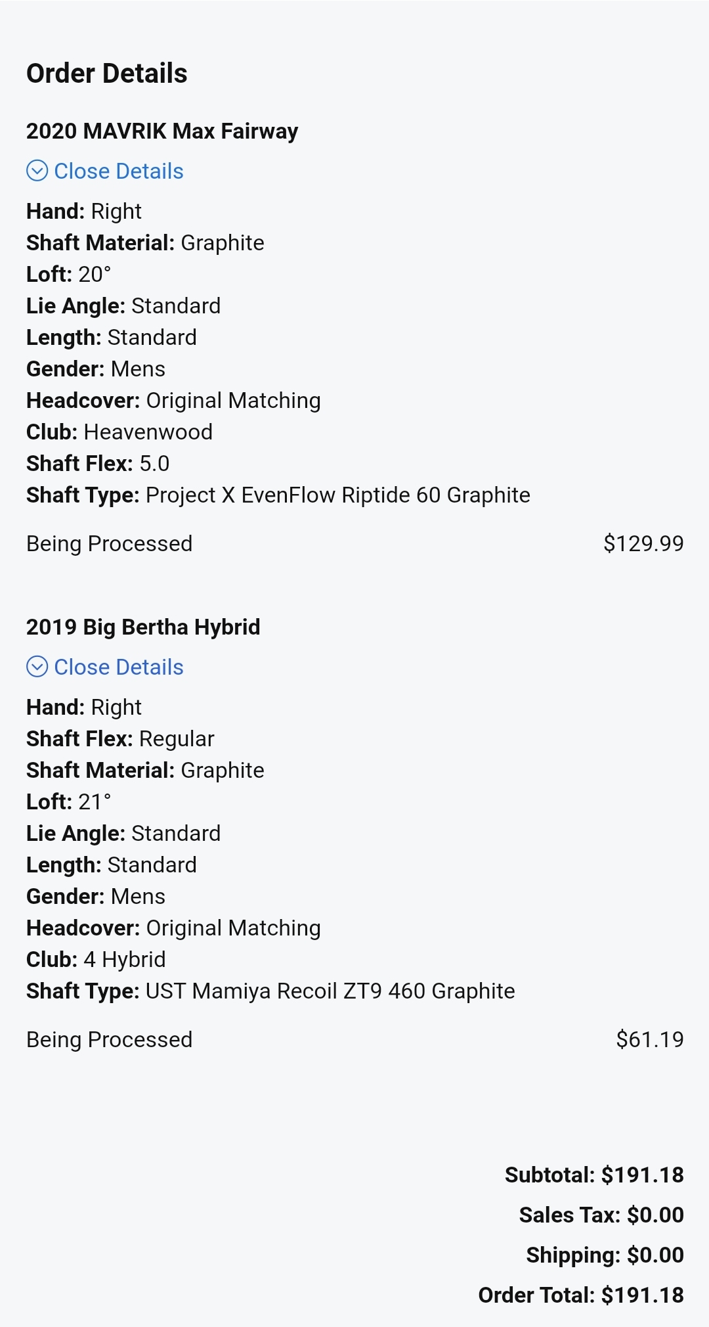Collapse details for 2020 MAVRIK Max Fairway
Image resolution: width=709 pixels, height=1327 pixels.
[118, 171]
